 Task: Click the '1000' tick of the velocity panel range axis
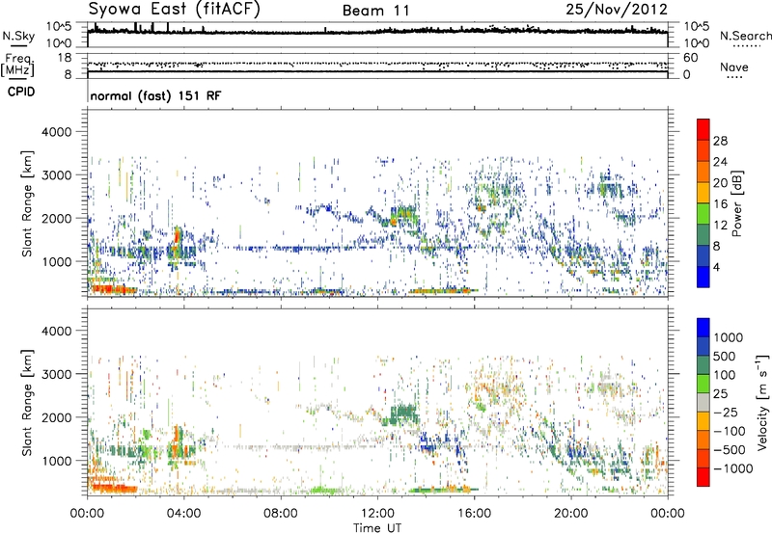56,461
